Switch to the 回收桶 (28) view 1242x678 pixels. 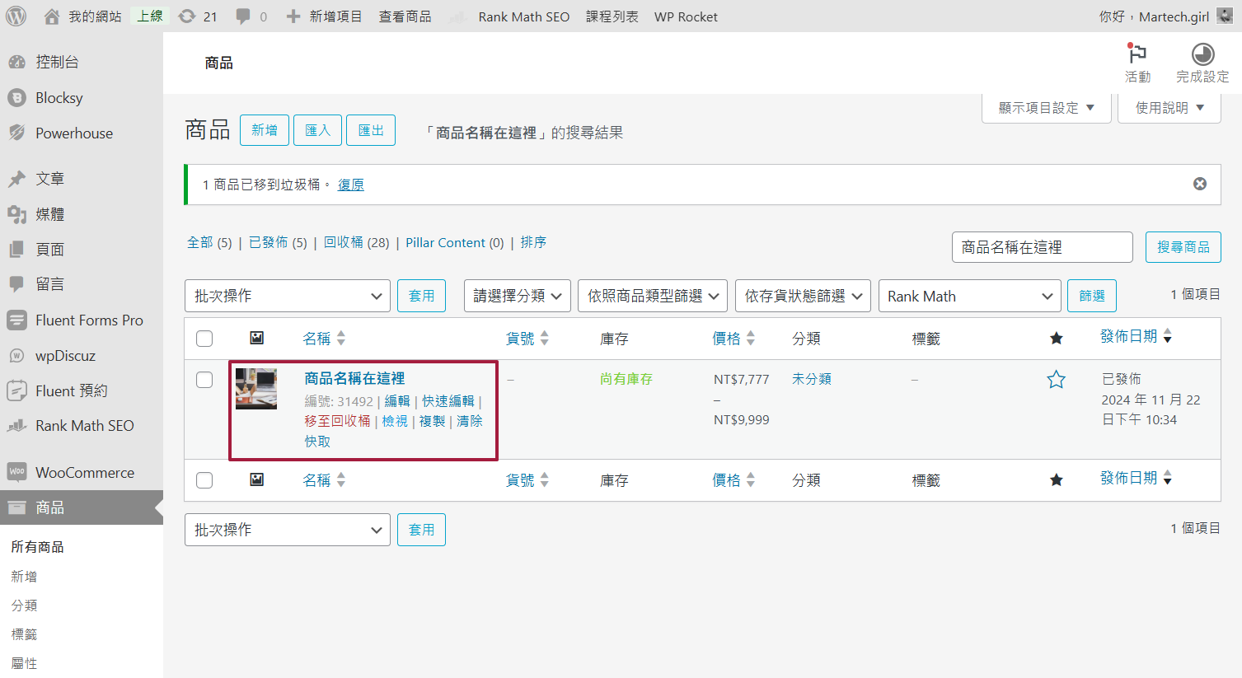(356, 242)
